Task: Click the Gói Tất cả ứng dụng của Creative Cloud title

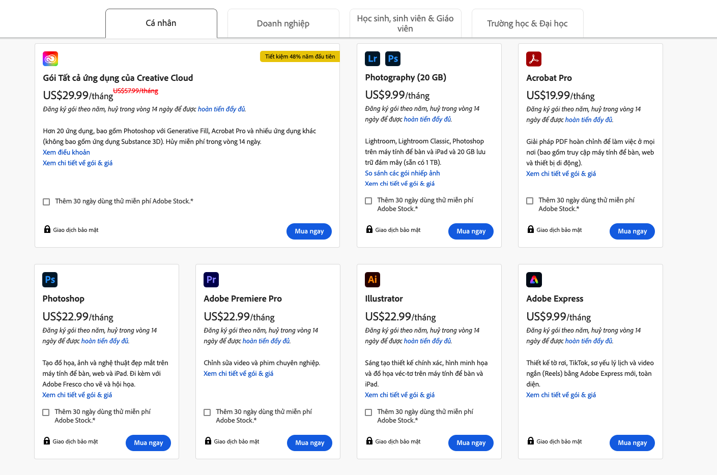Action: (x=118, y=78)
